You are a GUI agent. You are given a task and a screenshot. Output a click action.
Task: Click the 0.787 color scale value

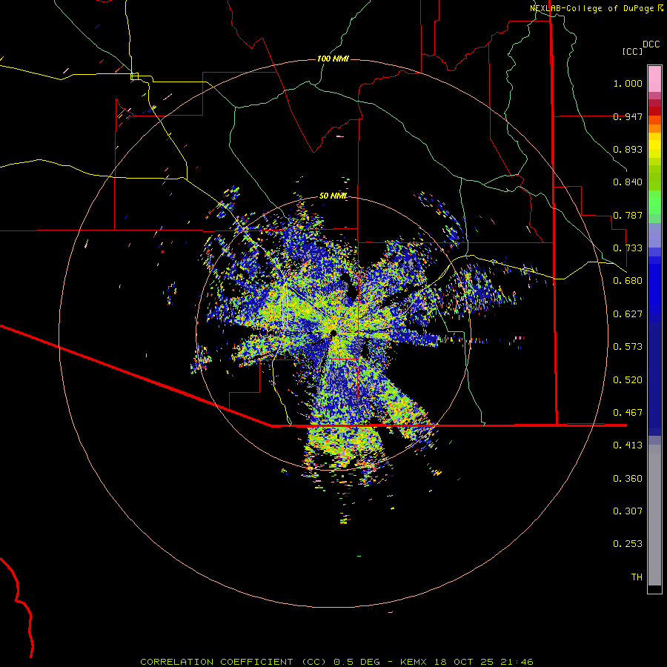click(x=628, y=215)
